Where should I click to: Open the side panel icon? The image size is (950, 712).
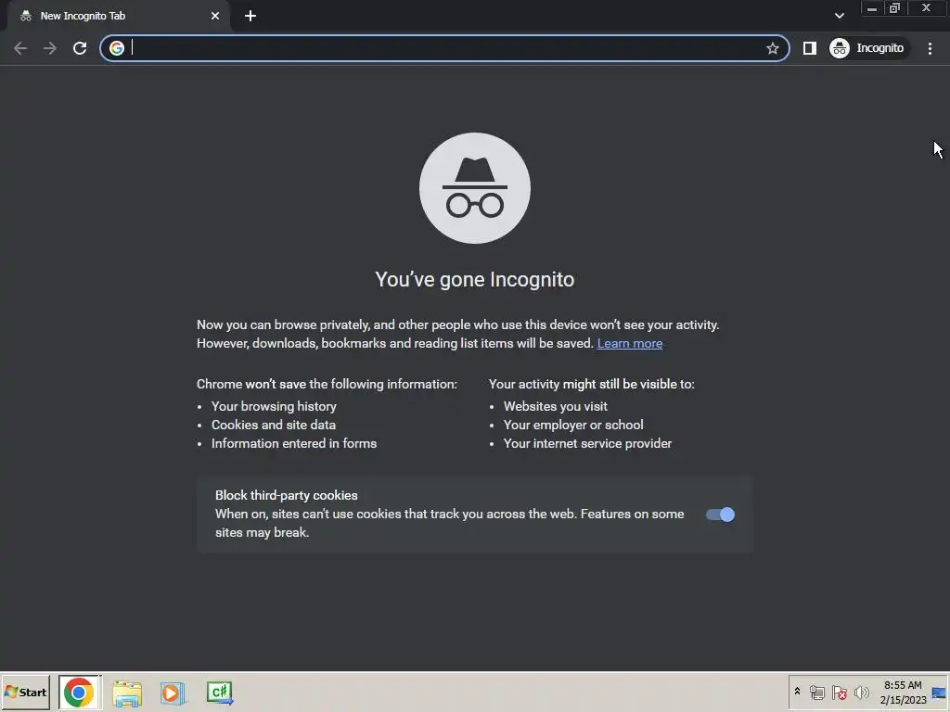[x=809, y=48]
